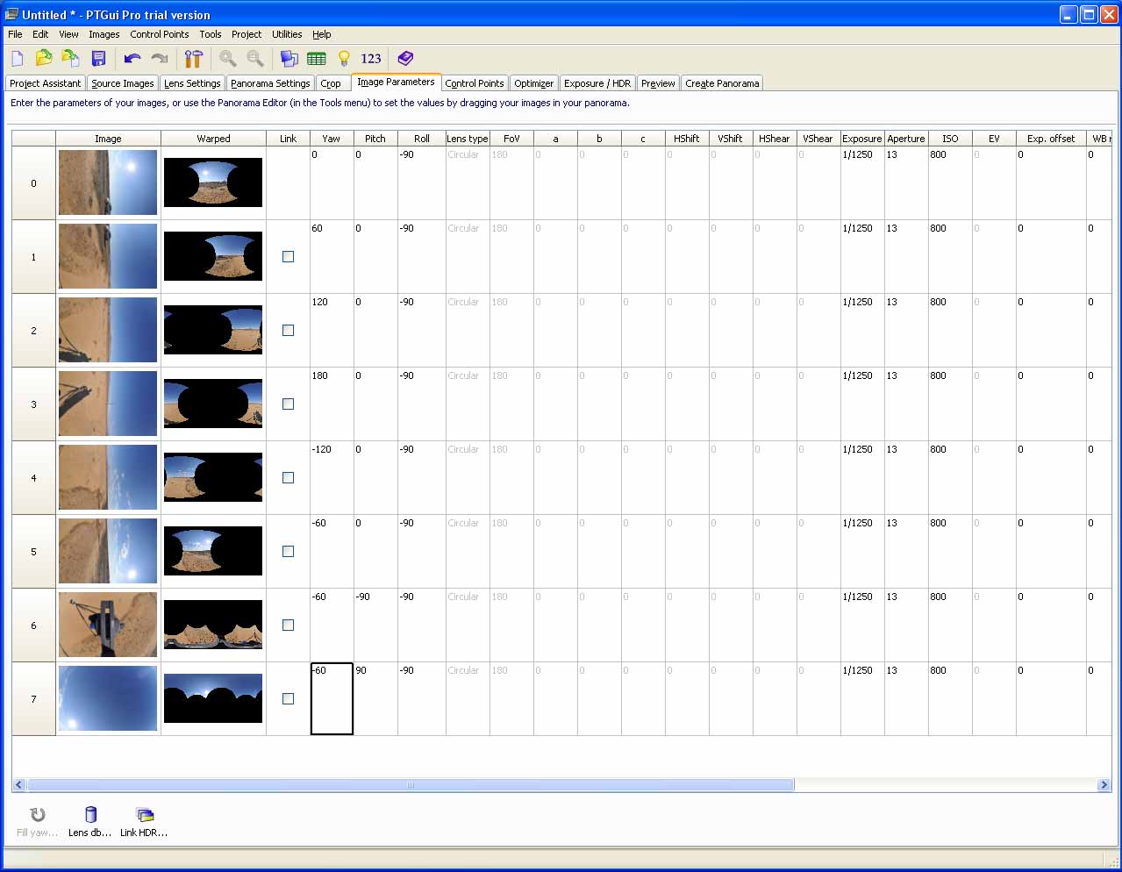The width and height of the screenshot is (1122, 872).
Task: Click the Open Project folder icon
Action: coord(44,59)
